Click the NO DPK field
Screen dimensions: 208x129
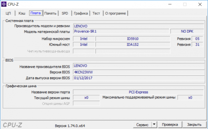pyautogui.click(x=187, y=31)
